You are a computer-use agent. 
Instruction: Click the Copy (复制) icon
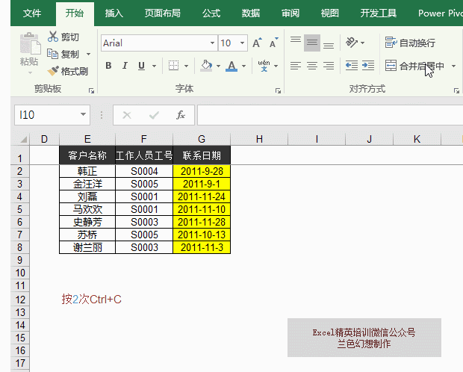click(x=53, y=54)
